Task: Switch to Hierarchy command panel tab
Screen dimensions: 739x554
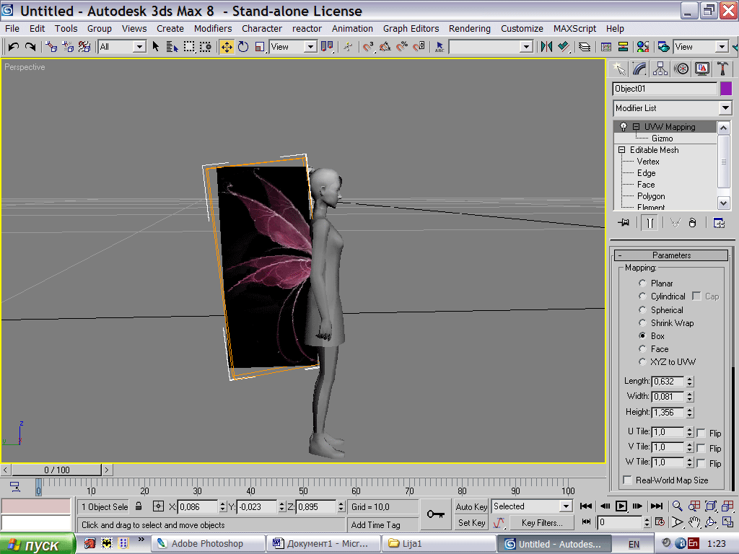Action: point(660,69)
